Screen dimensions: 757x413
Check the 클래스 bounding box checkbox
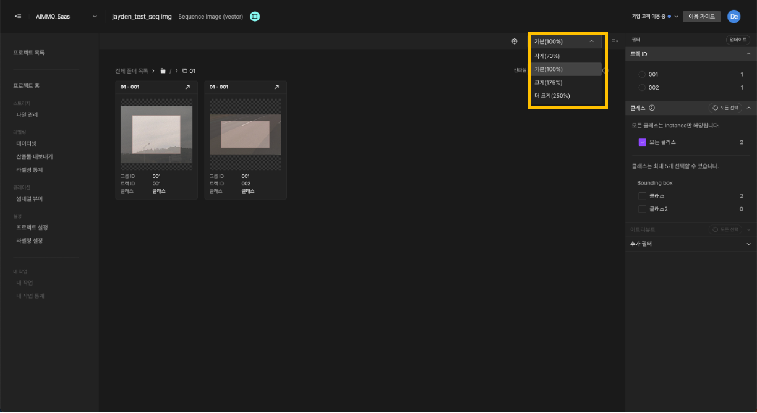point(642,196)
